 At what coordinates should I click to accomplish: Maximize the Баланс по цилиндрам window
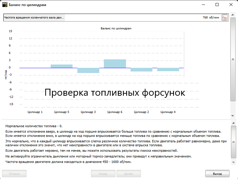[217, 5]
